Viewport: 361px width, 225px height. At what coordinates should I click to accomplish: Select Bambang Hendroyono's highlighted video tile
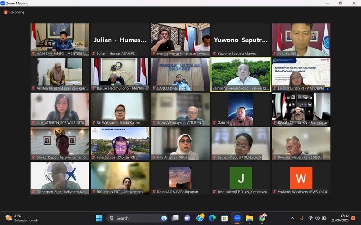pos(241,74)
